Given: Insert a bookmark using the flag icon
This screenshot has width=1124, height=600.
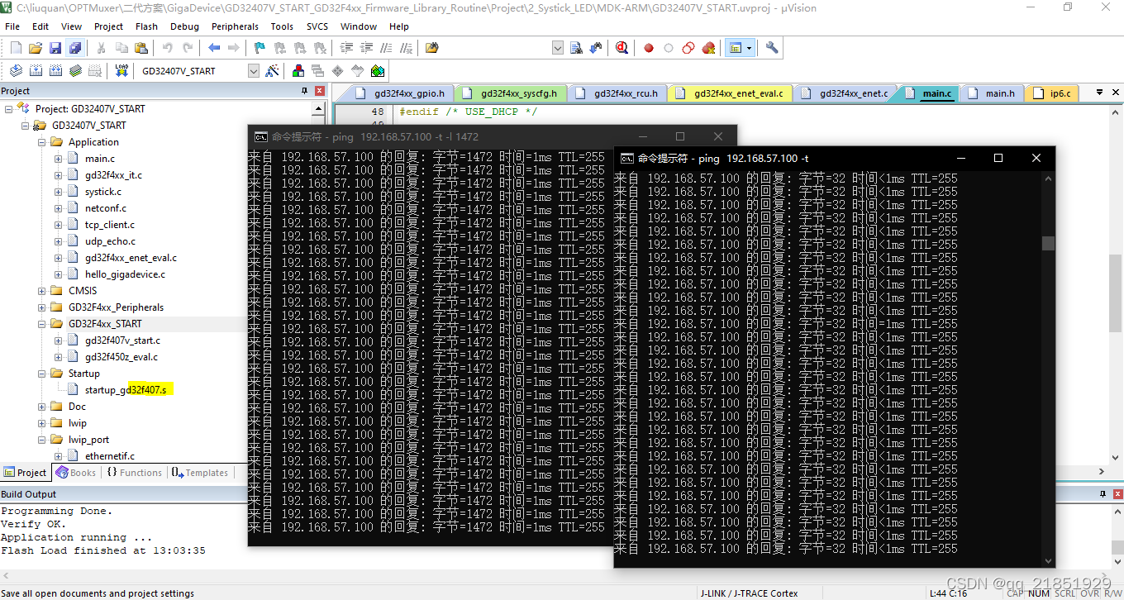Looking at the screenshot, I should [260, 48].
